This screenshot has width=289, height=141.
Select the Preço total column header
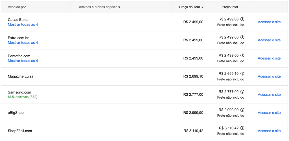[x=230, y=7]
